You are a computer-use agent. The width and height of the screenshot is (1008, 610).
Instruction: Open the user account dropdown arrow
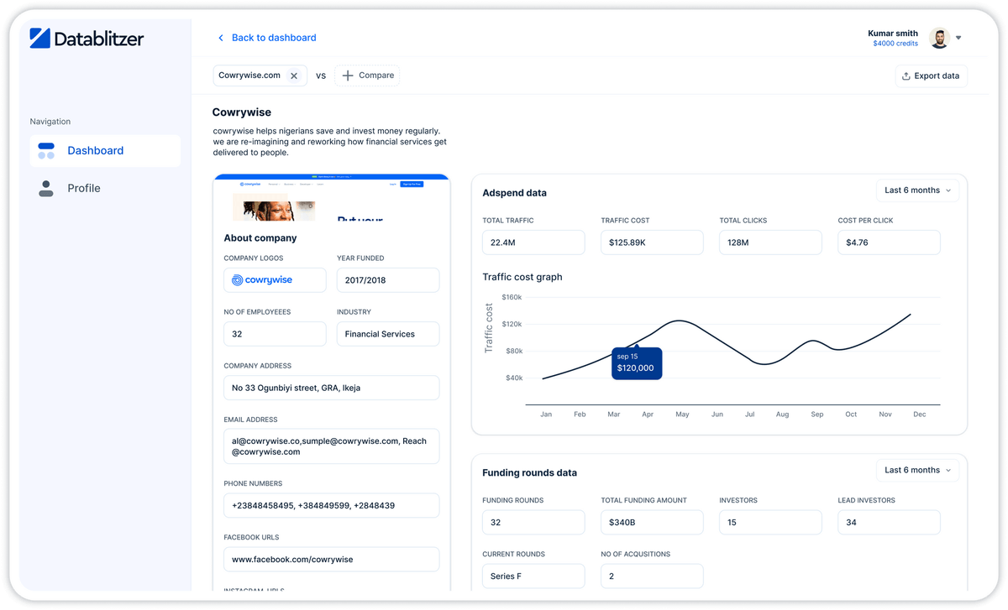click(958, 38)
